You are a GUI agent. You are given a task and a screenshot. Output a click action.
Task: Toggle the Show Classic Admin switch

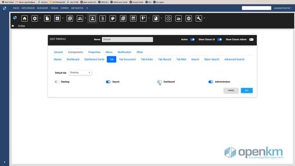(251, 40)
